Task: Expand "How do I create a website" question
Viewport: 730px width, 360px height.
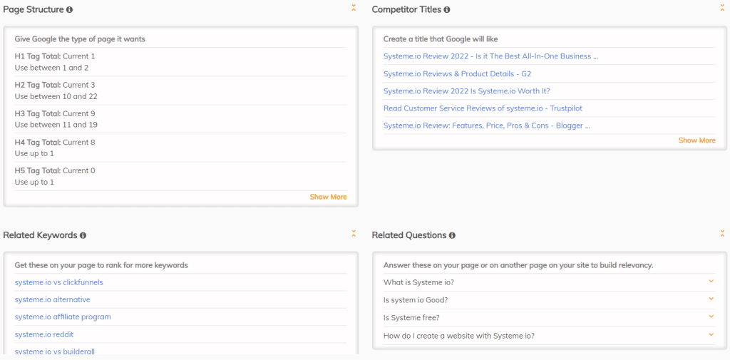Action: 711,334
